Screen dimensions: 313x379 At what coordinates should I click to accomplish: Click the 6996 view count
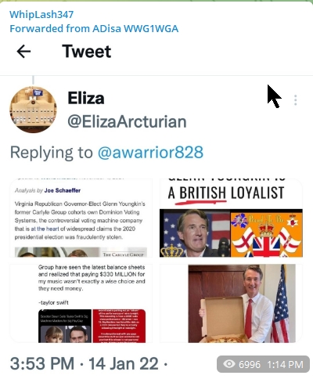tap(250, 364)
